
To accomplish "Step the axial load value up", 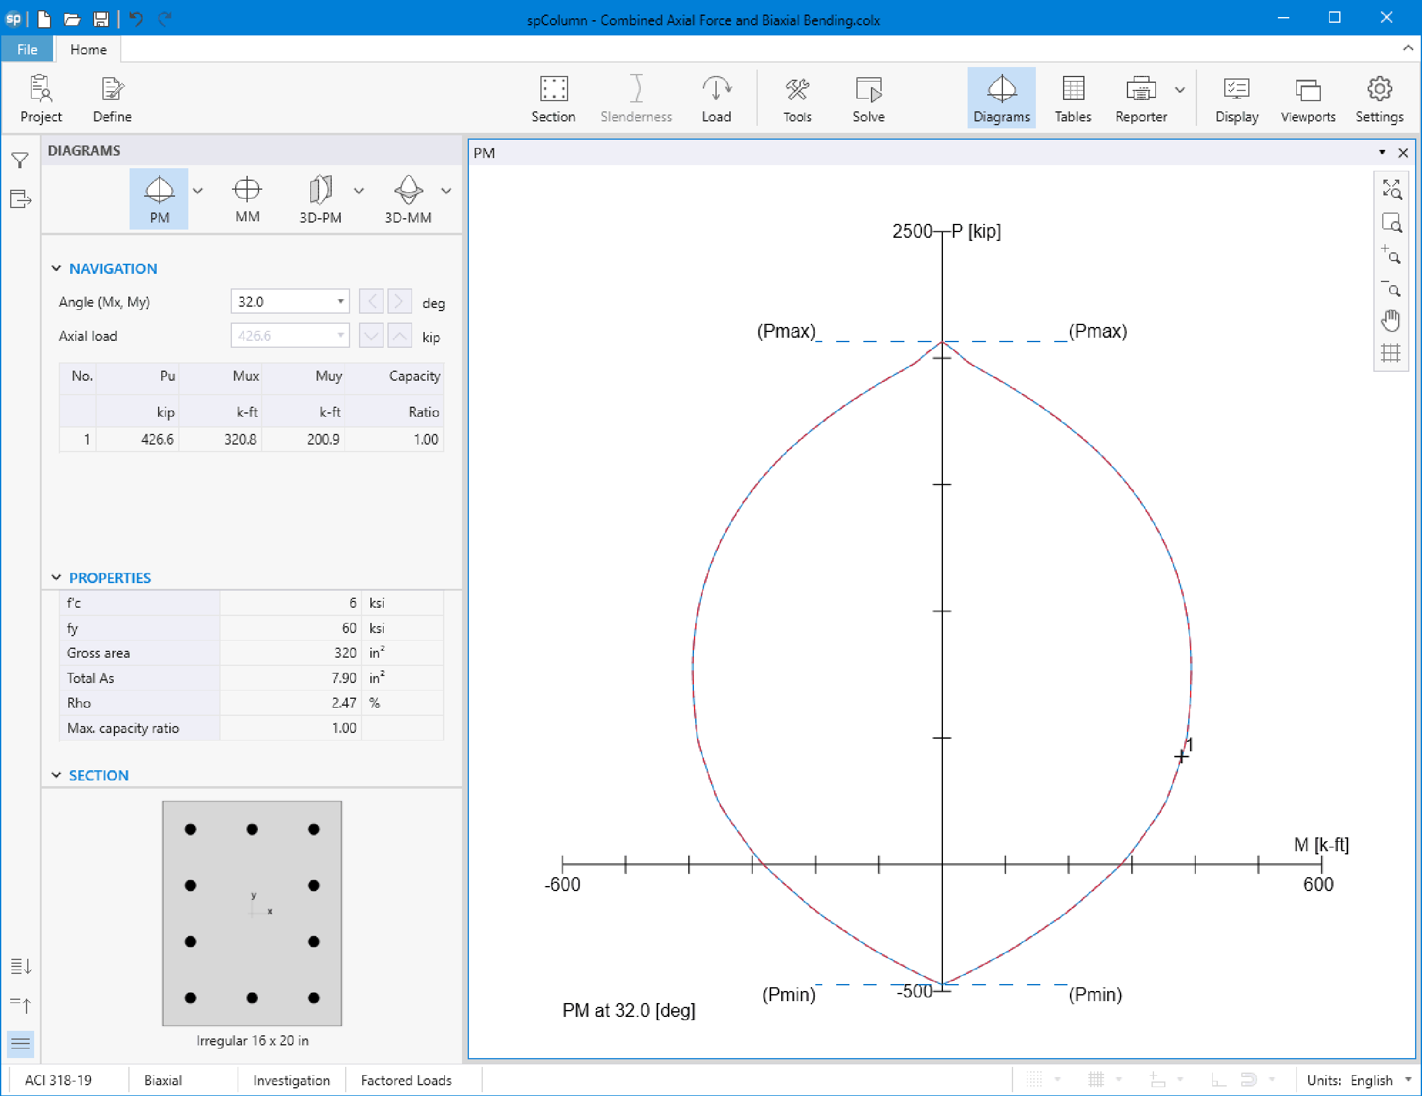I will click(399, 336).
